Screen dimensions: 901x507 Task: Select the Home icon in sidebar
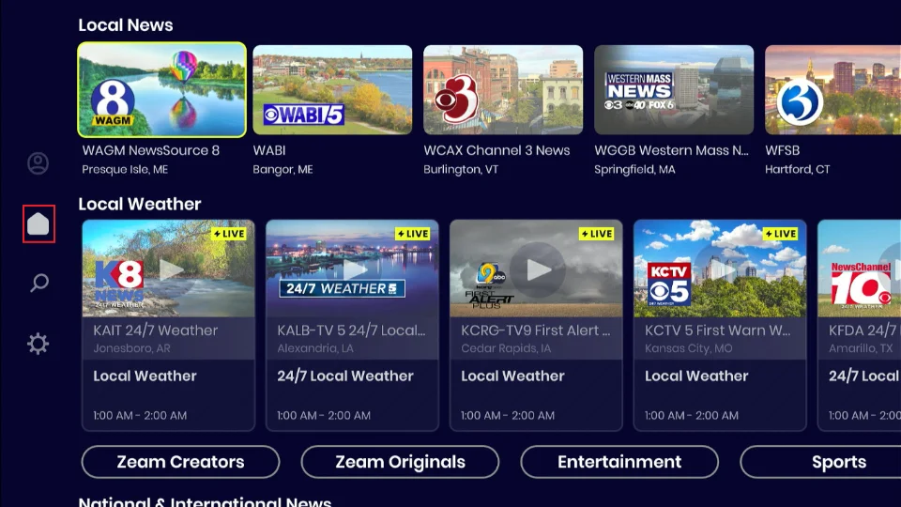38,223
